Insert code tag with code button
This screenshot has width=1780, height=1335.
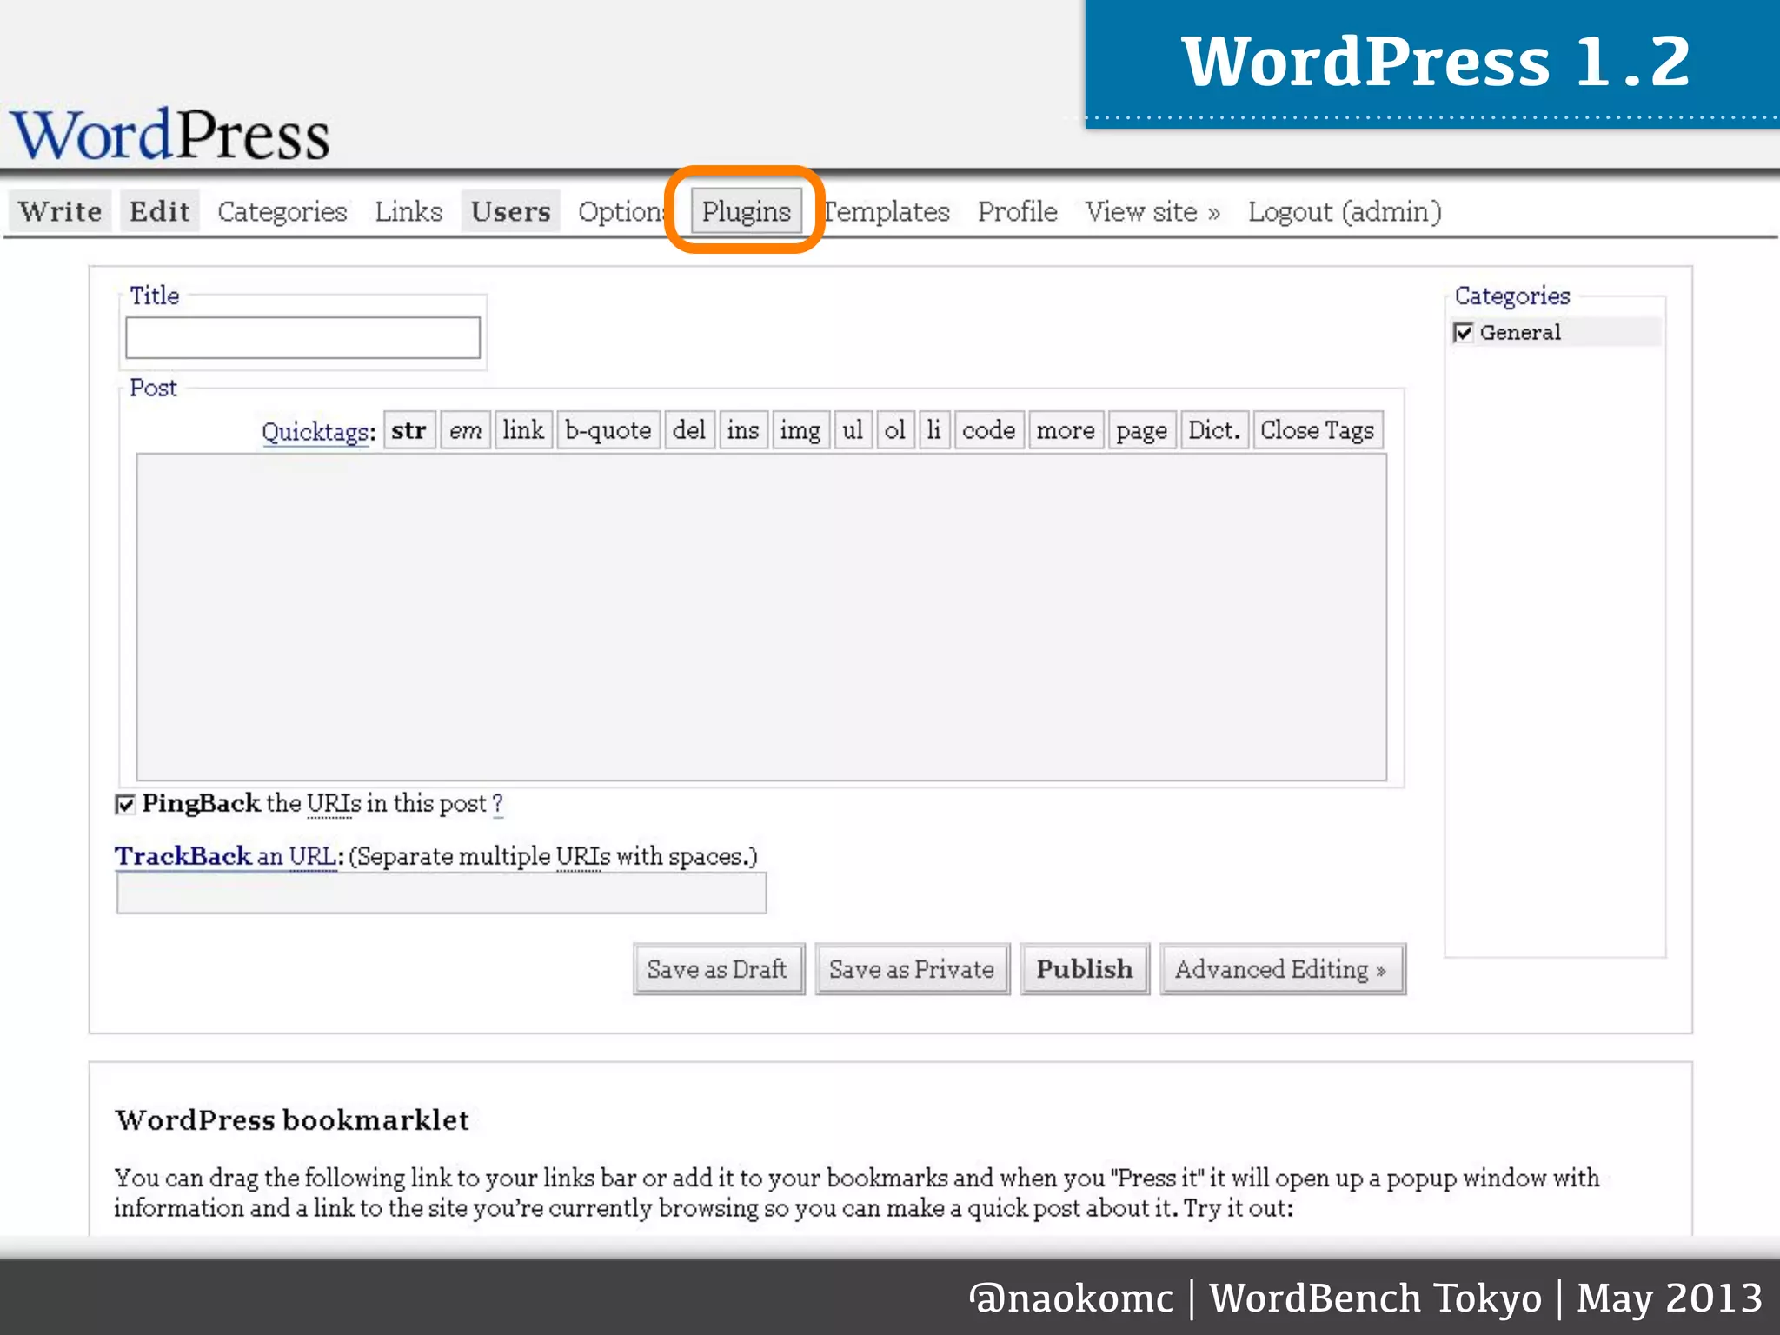click(x=988, y=430)
